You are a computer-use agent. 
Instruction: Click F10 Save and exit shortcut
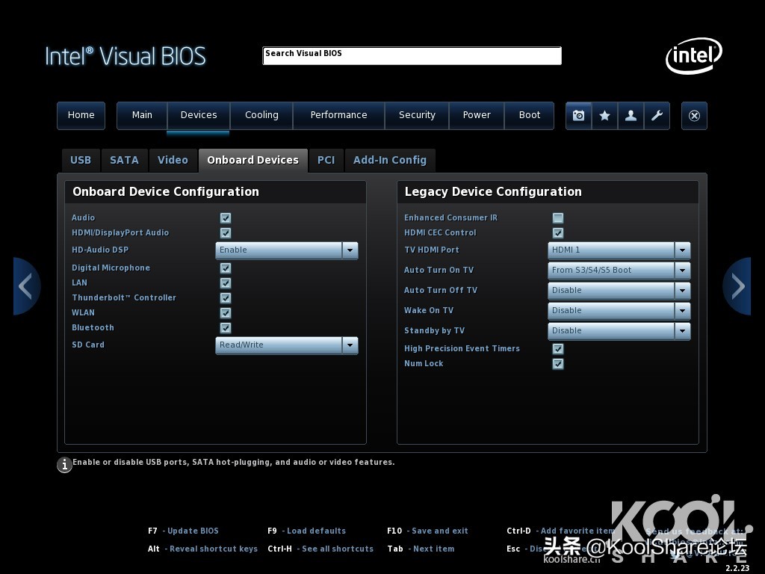pyautogui.click(x=427, y=531)
